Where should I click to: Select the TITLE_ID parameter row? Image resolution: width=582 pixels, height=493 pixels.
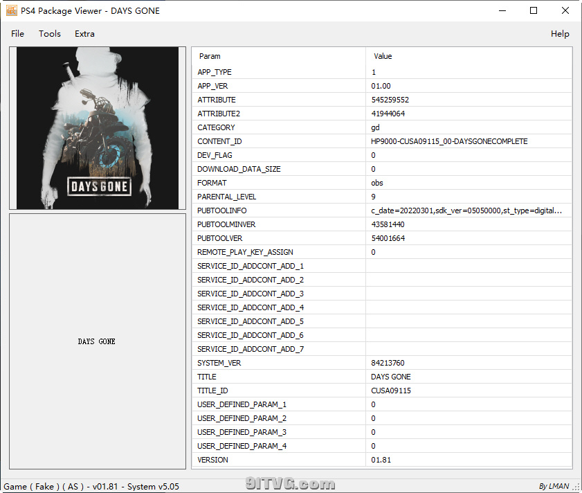pyautogui.click(x=212, y=391)
